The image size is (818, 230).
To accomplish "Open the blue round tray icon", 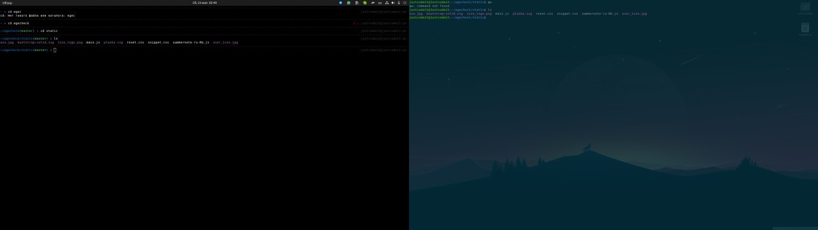I will point(341,3).
